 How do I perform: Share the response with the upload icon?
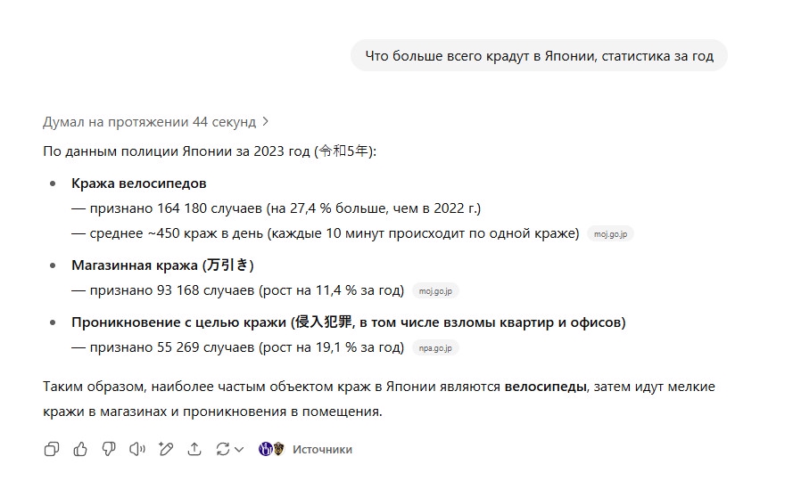click(x=194, y=449)
